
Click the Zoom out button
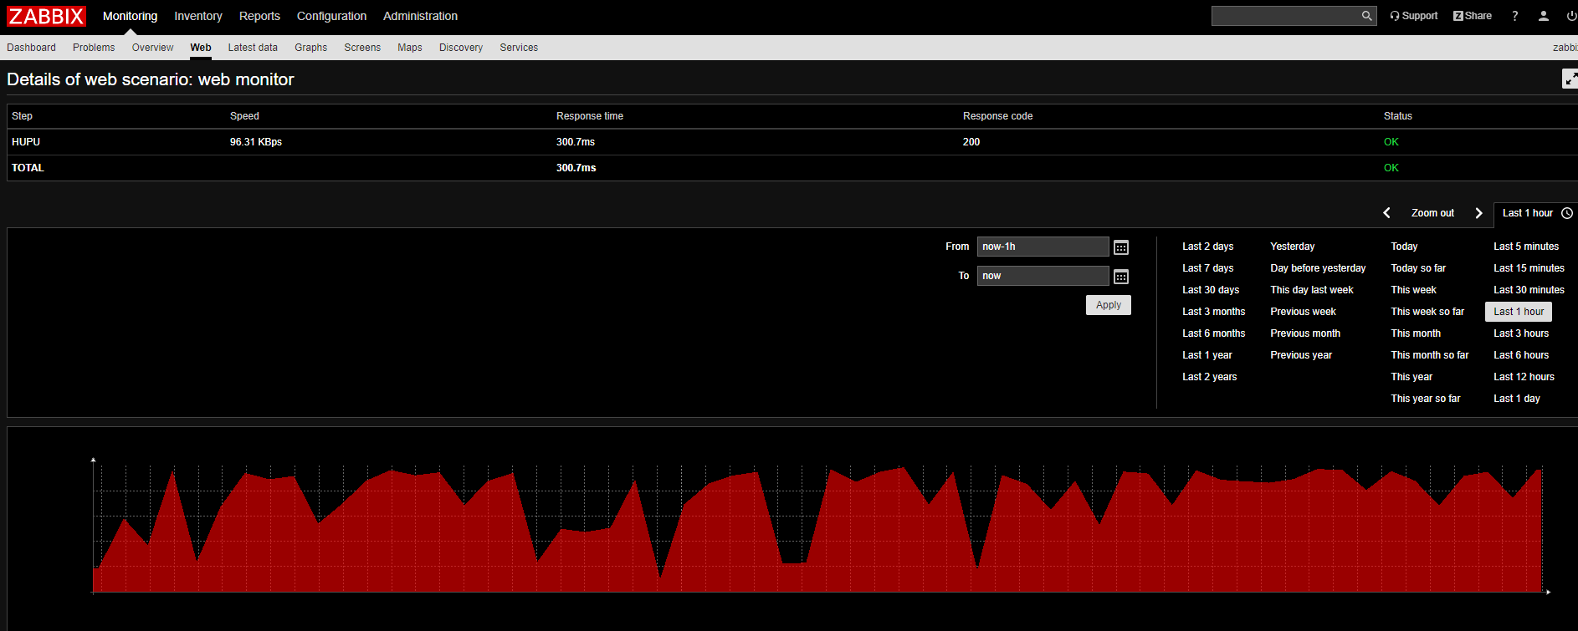(1432, 213)
